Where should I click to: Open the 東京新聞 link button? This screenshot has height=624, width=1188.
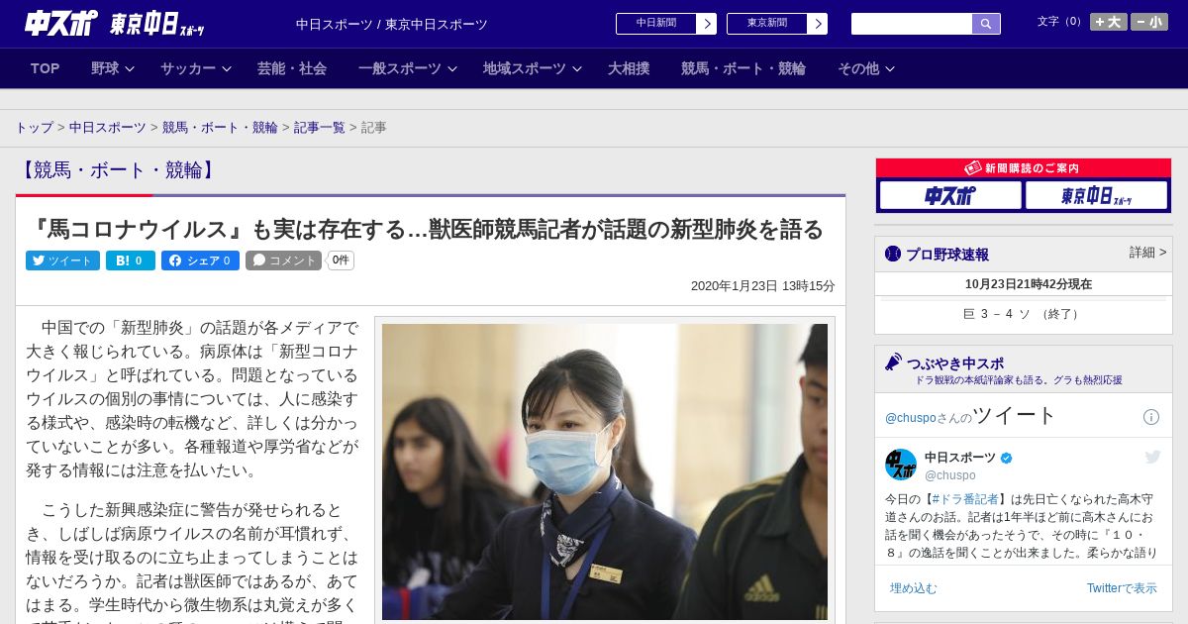766,24
